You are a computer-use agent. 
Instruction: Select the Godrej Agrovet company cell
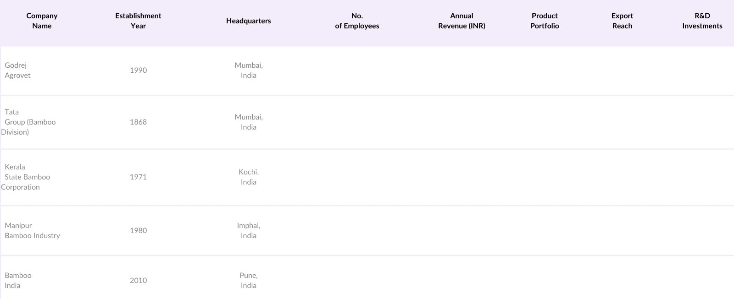[x=18, y=71]
